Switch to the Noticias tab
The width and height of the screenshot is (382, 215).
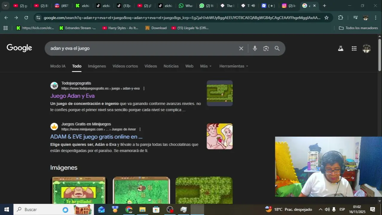tap(171, 66)
